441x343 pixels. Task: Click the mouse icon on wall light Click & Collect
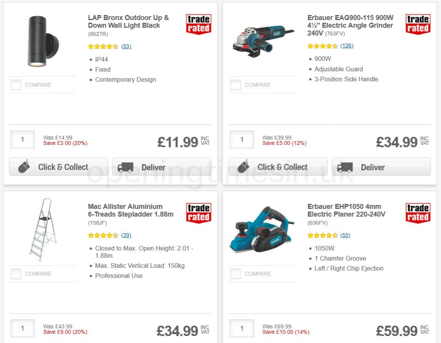click(x=24, y=166)
